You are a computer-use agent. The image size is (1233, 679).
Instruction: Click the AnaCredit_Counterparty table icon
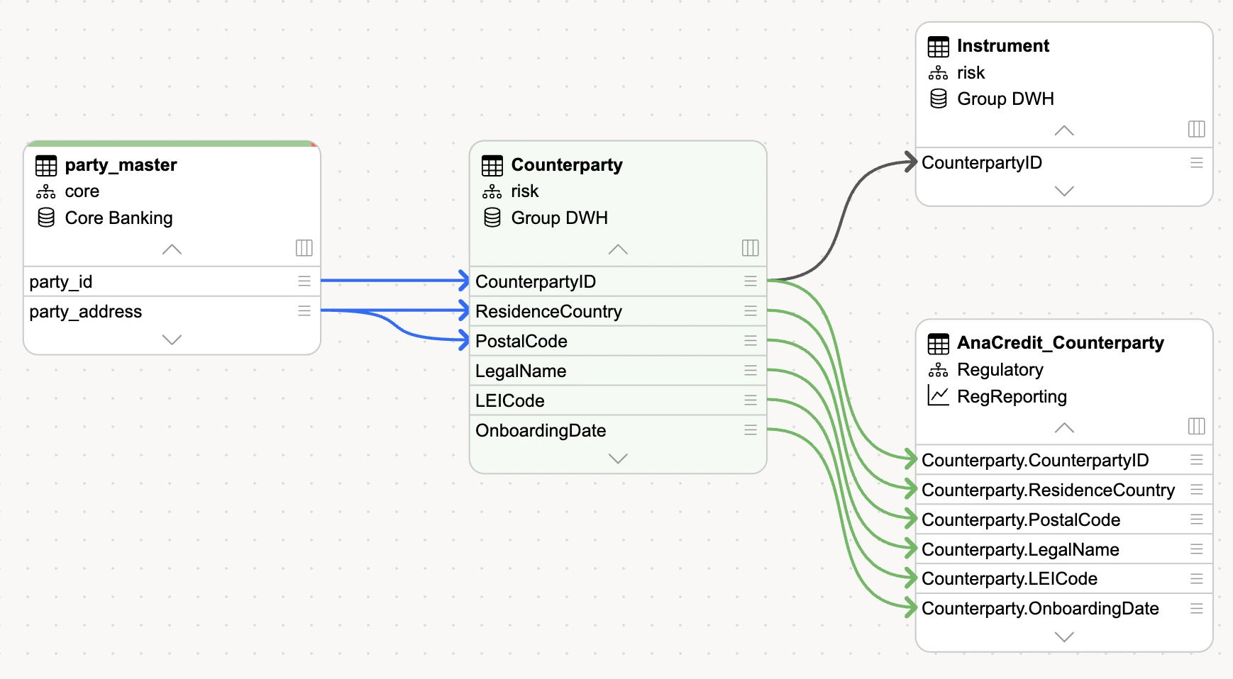pyautogui.click(x=939, y=344)
